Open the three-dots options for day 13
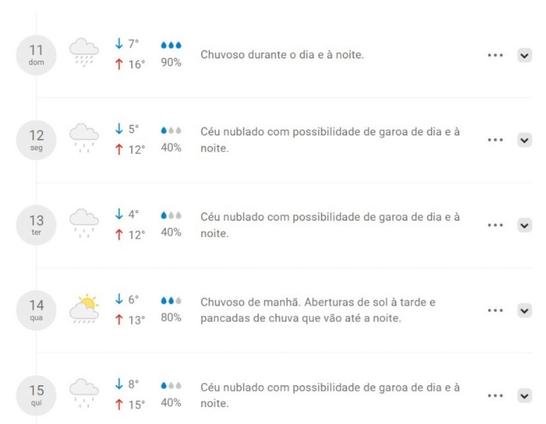This screenshot has width=546, height=424. (x=495, y=225)
